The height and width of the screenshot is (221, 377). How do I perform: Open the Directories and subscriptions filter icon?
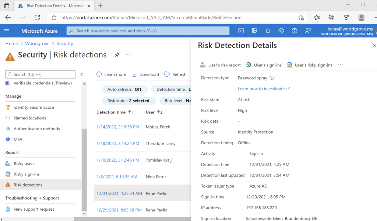(254, 31)
